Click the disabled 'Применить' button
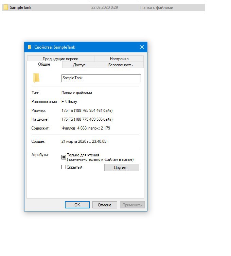This screenshot has width=231, height=256. 132,205
